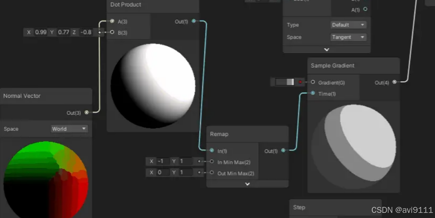Edit the Out Min Max X field 0
The width and height of the screenshot is (435, 218).
(x=162, y=173)
